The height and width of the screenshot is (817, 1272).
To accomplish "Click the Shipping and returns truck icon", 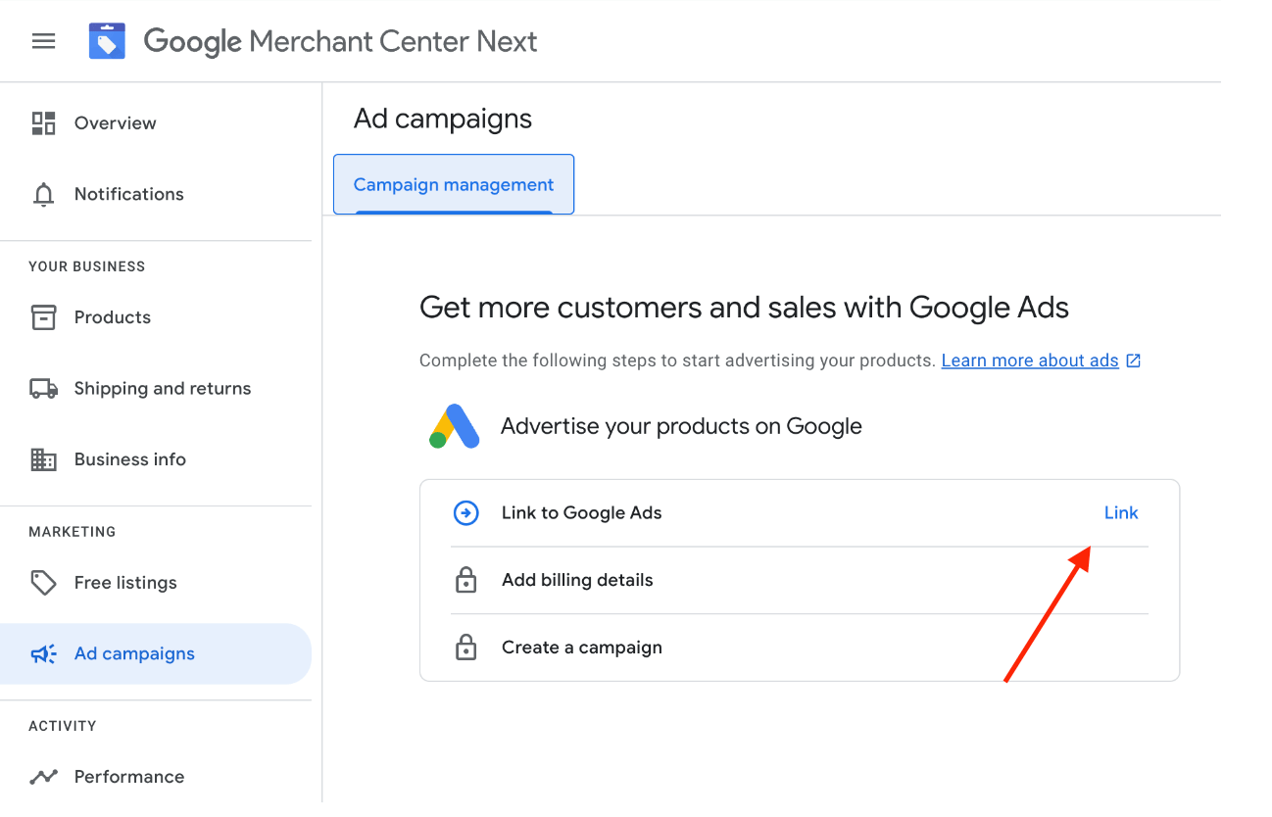I will (44, 389).
